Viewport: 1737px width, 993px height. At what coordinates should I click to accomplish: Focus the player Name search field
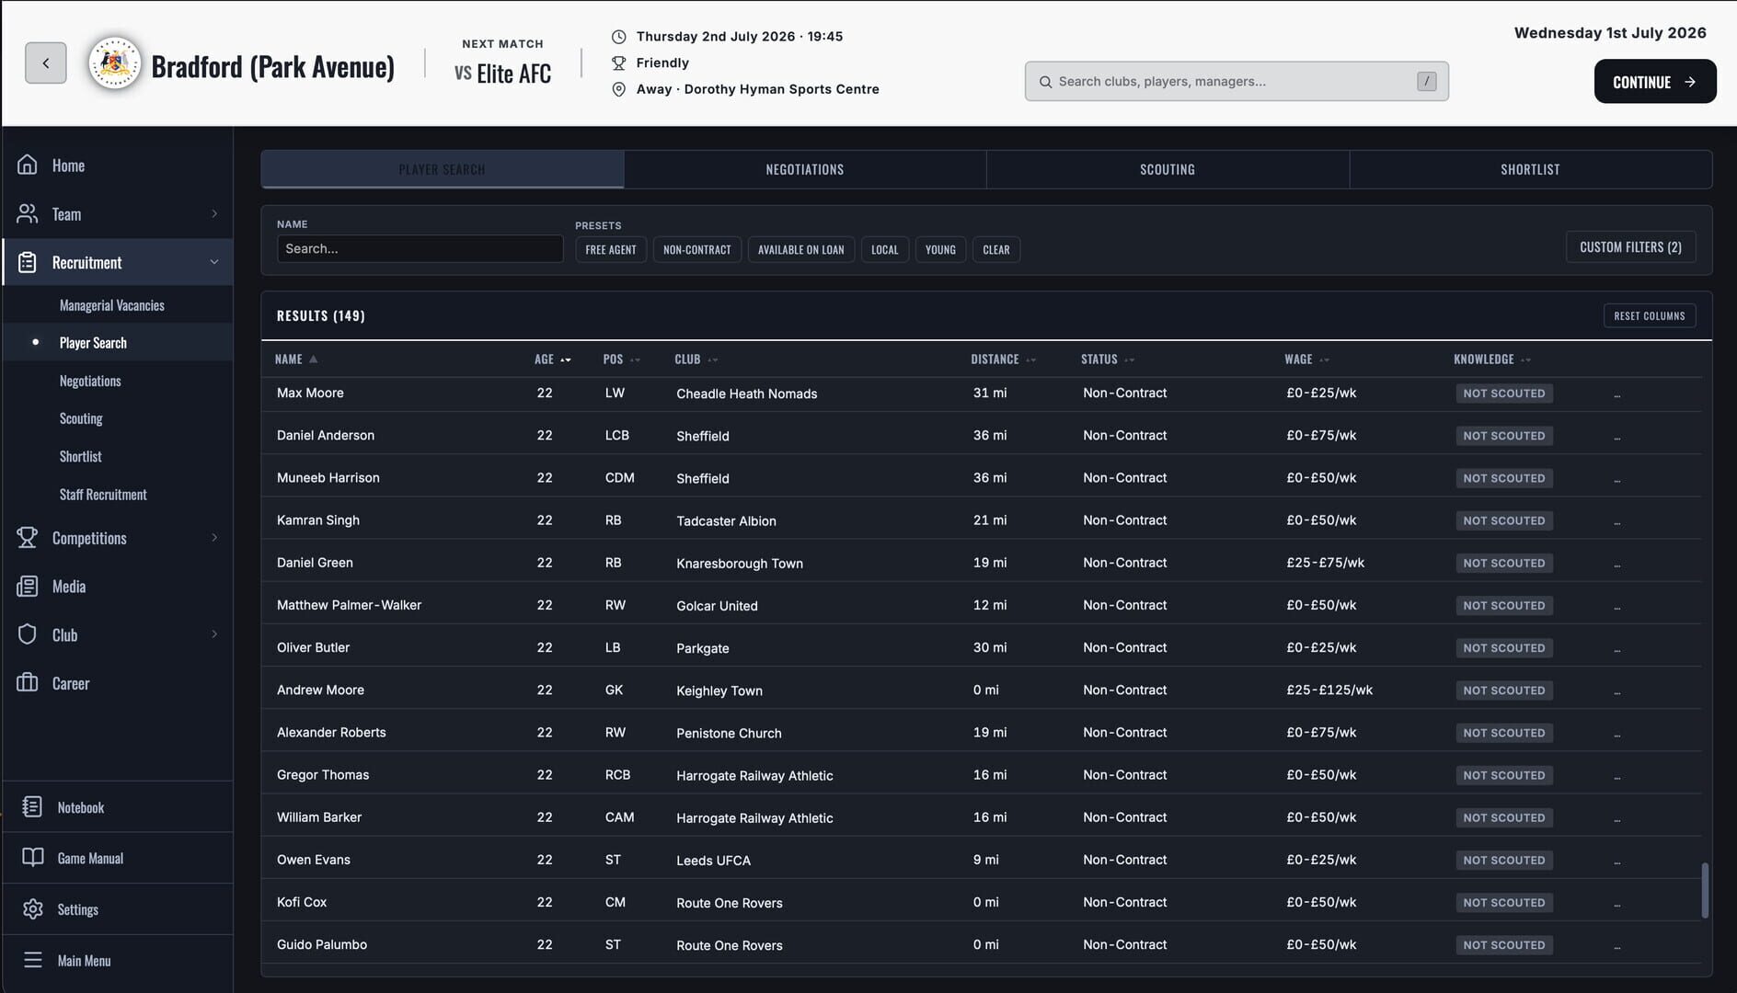[x=420, y=249]
